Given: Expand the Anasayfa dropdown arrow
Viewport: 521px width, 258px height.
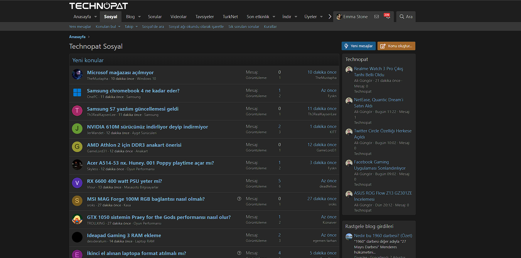Looking at the screenshot, I should (96, 17).
